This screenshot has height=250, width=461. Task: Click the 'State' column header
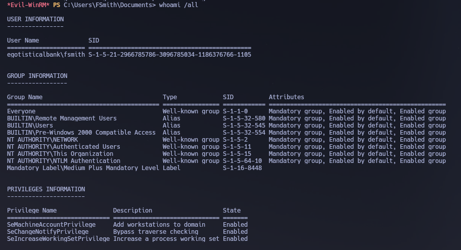(232, 210)
